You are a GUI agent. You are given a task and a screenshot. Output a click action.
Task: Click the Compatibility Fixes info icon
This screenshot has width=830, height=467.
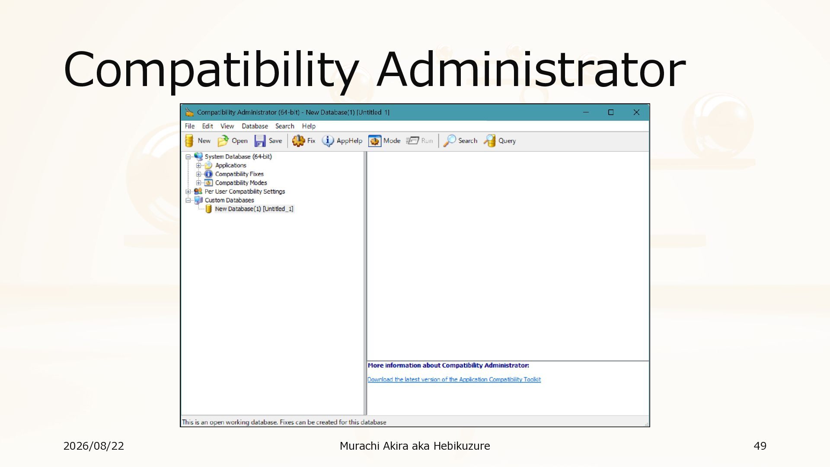pyautogui.click(x=208, y=174)
